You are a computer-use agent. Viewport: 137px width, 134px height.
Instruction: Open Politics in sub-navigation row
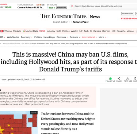coord(38,37)
